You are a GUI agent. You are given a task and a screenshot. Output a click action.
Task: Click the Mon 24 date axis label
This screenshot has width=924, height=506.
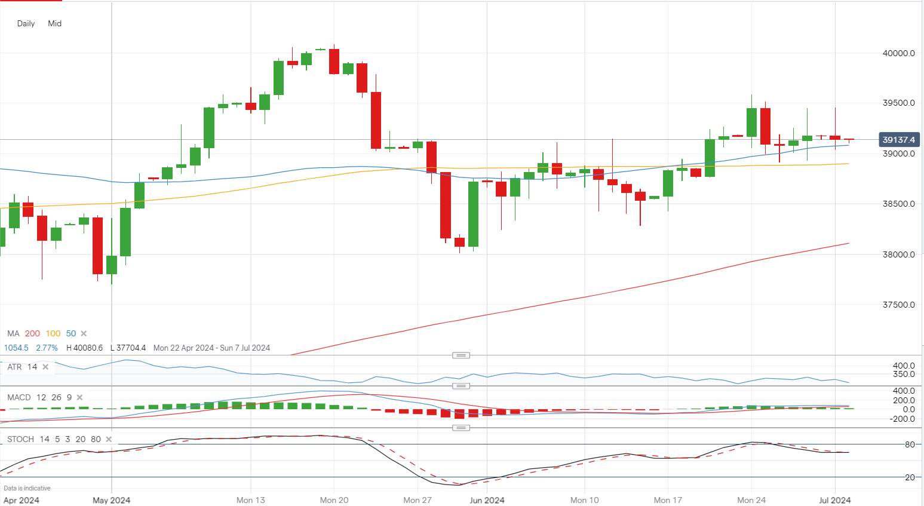tap(751, 500)
